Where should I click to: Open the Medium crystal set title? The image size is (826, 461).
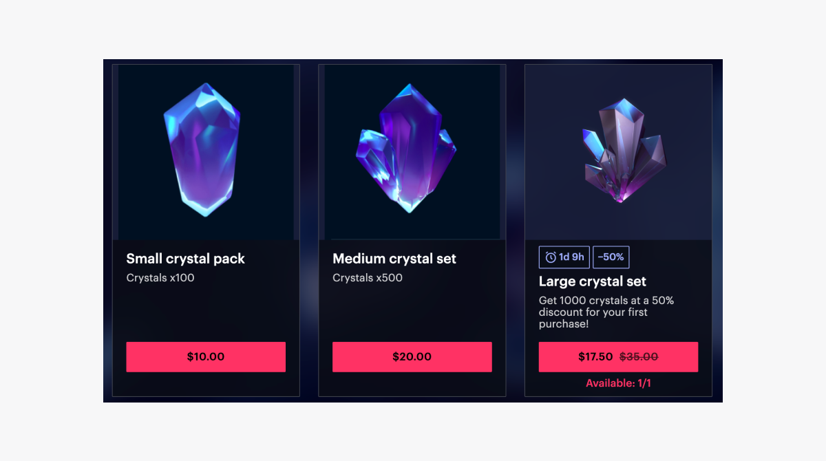tap(394, 259)
